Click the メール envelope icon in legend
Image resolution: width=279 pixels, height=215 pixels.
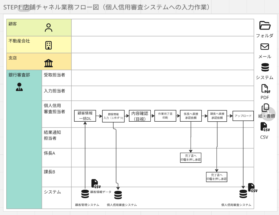[265, 47]
